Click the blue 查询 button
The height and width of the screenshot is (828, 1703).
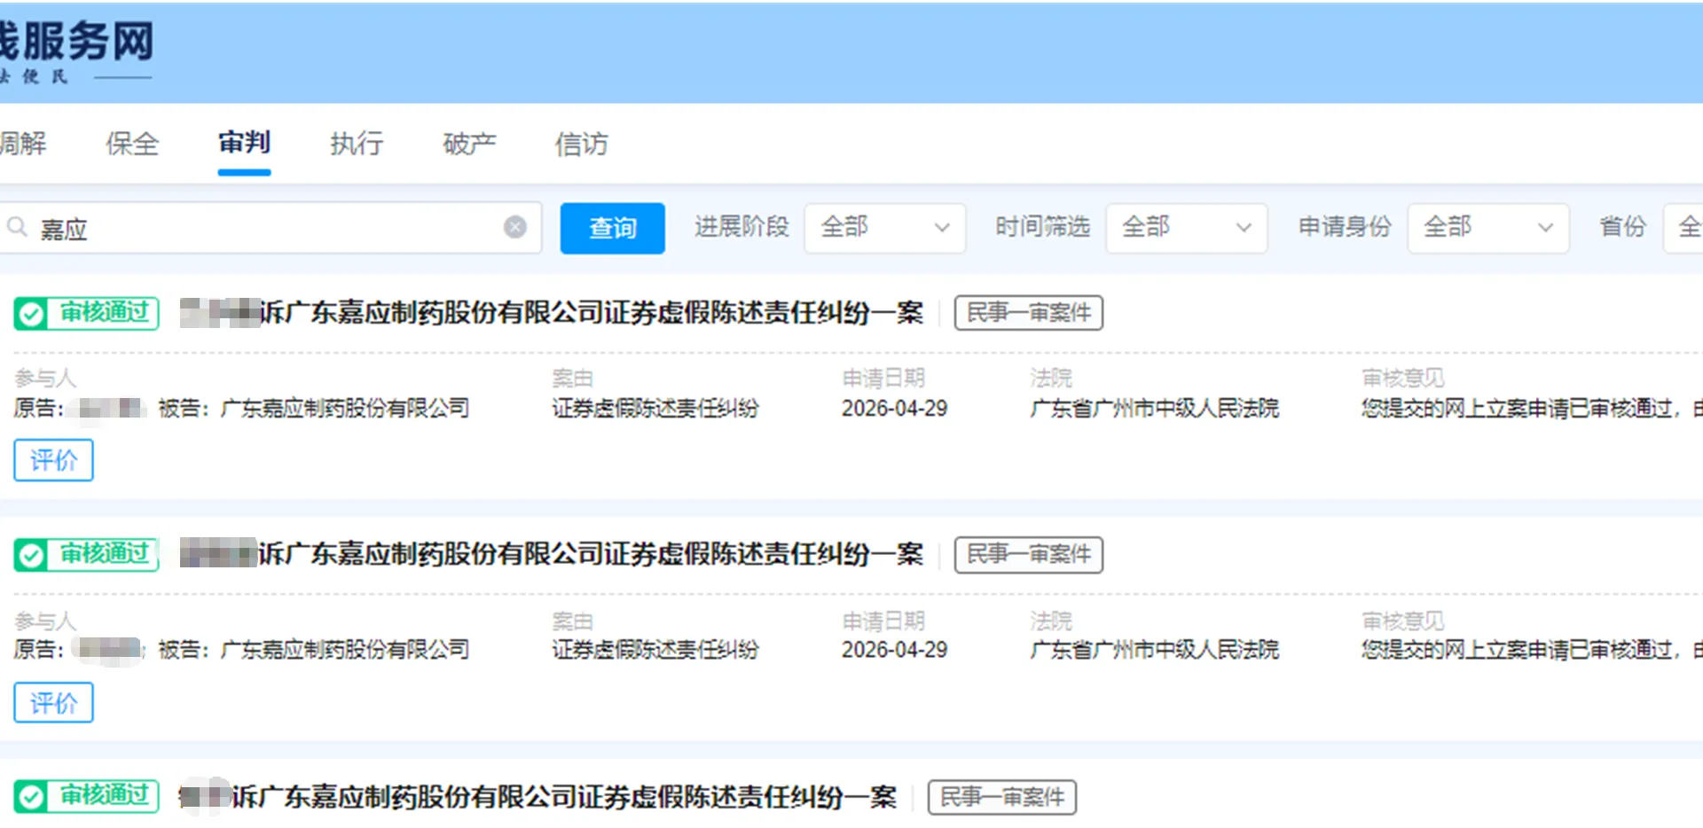pos(613,229)
